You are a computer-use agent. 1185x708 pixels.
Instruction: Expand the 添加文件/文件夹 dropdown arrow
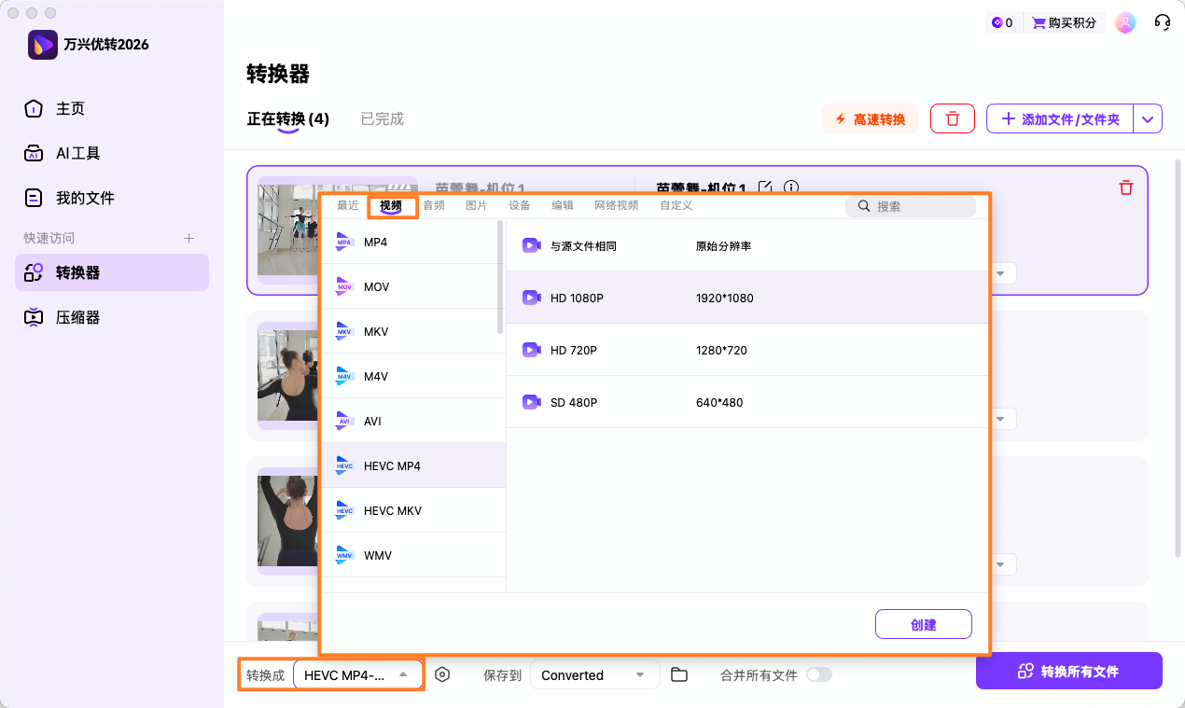pos(1149,118)
